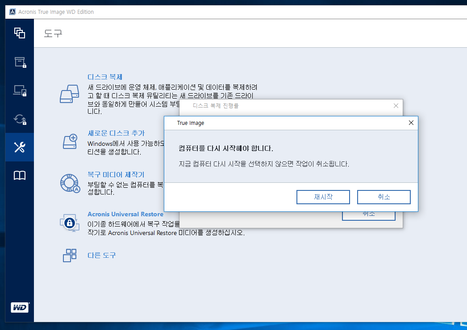
Task: Click the 다른 도구 grid icon
Action: click(70, 256)
